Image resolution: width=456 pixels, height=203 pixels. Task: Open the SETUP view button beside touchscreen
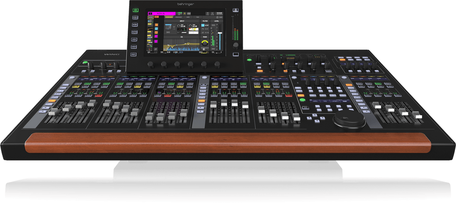coord(134,39)
